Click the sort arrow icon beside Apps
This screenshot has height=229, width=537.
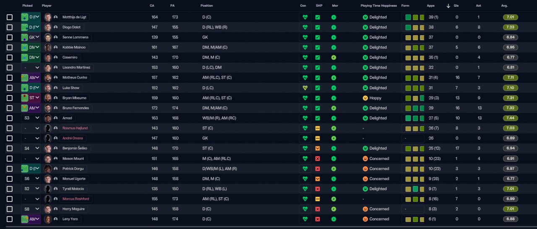(448, 6)
